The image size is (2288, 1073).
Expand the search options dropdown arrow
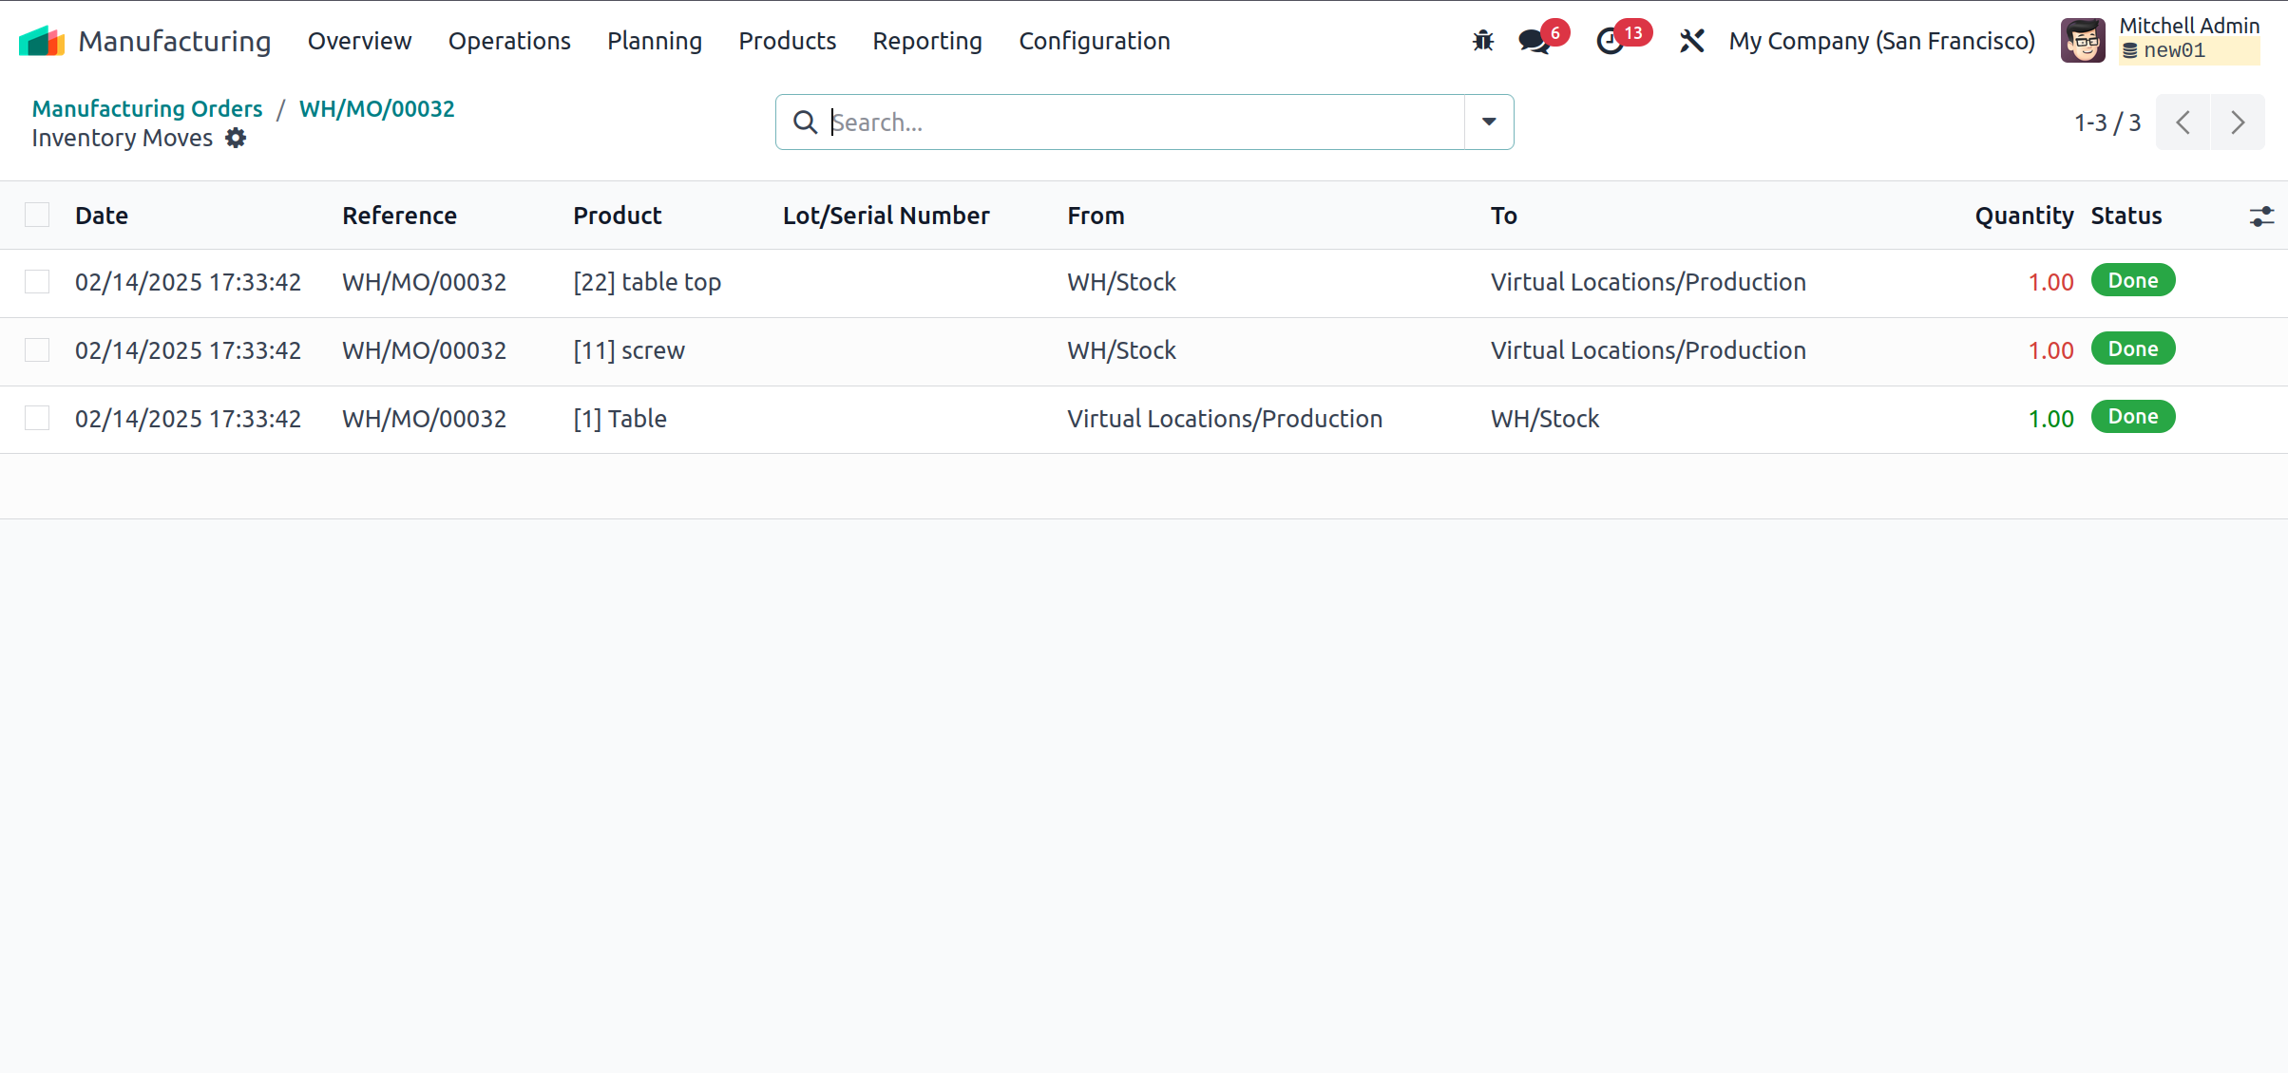click(1489, 122)
